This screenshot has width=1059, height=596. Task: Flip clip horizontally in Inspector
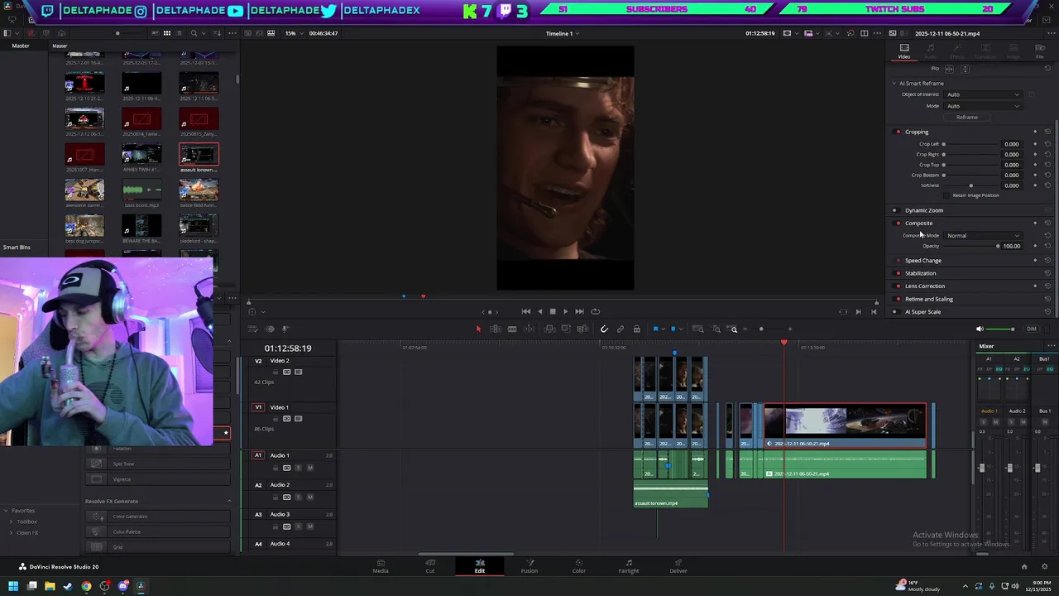[949, 69]
